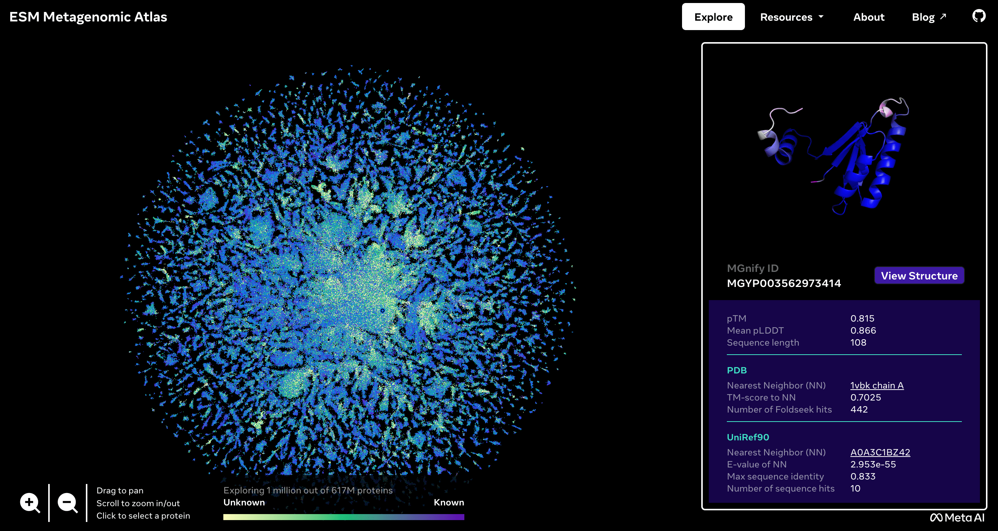
Task: Click the MGYP003562973414 identifier text
Action: [783, 284]
